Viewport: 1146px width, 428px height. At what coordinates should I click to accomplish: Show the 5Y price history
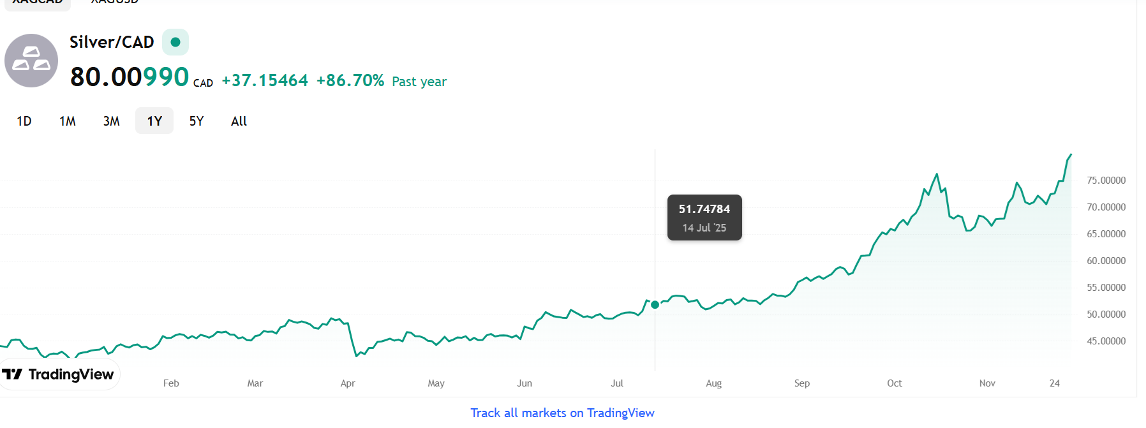[197, 121]
